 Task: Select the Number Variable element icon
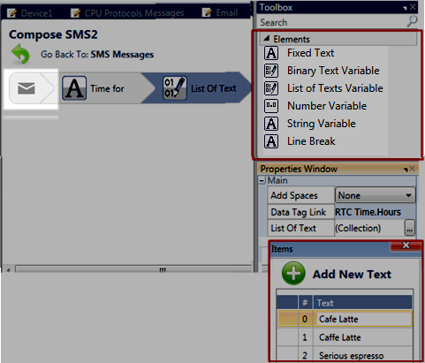coord(271,106)
